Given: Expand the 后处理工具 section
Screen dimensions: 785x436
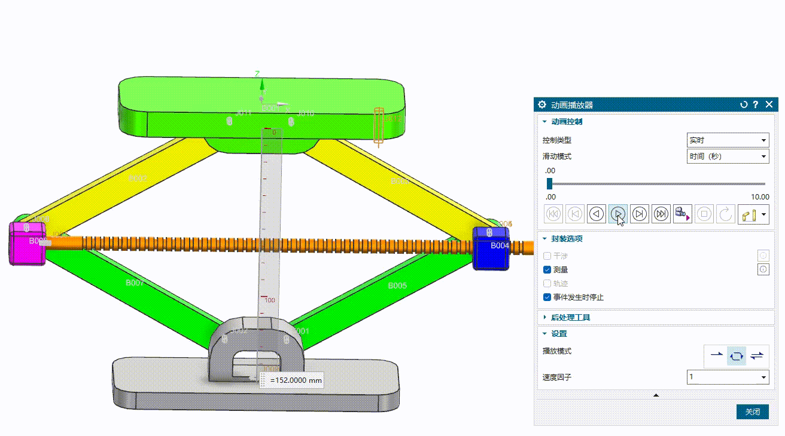Looking at the screenshot, I should click(x=570, y=317).
